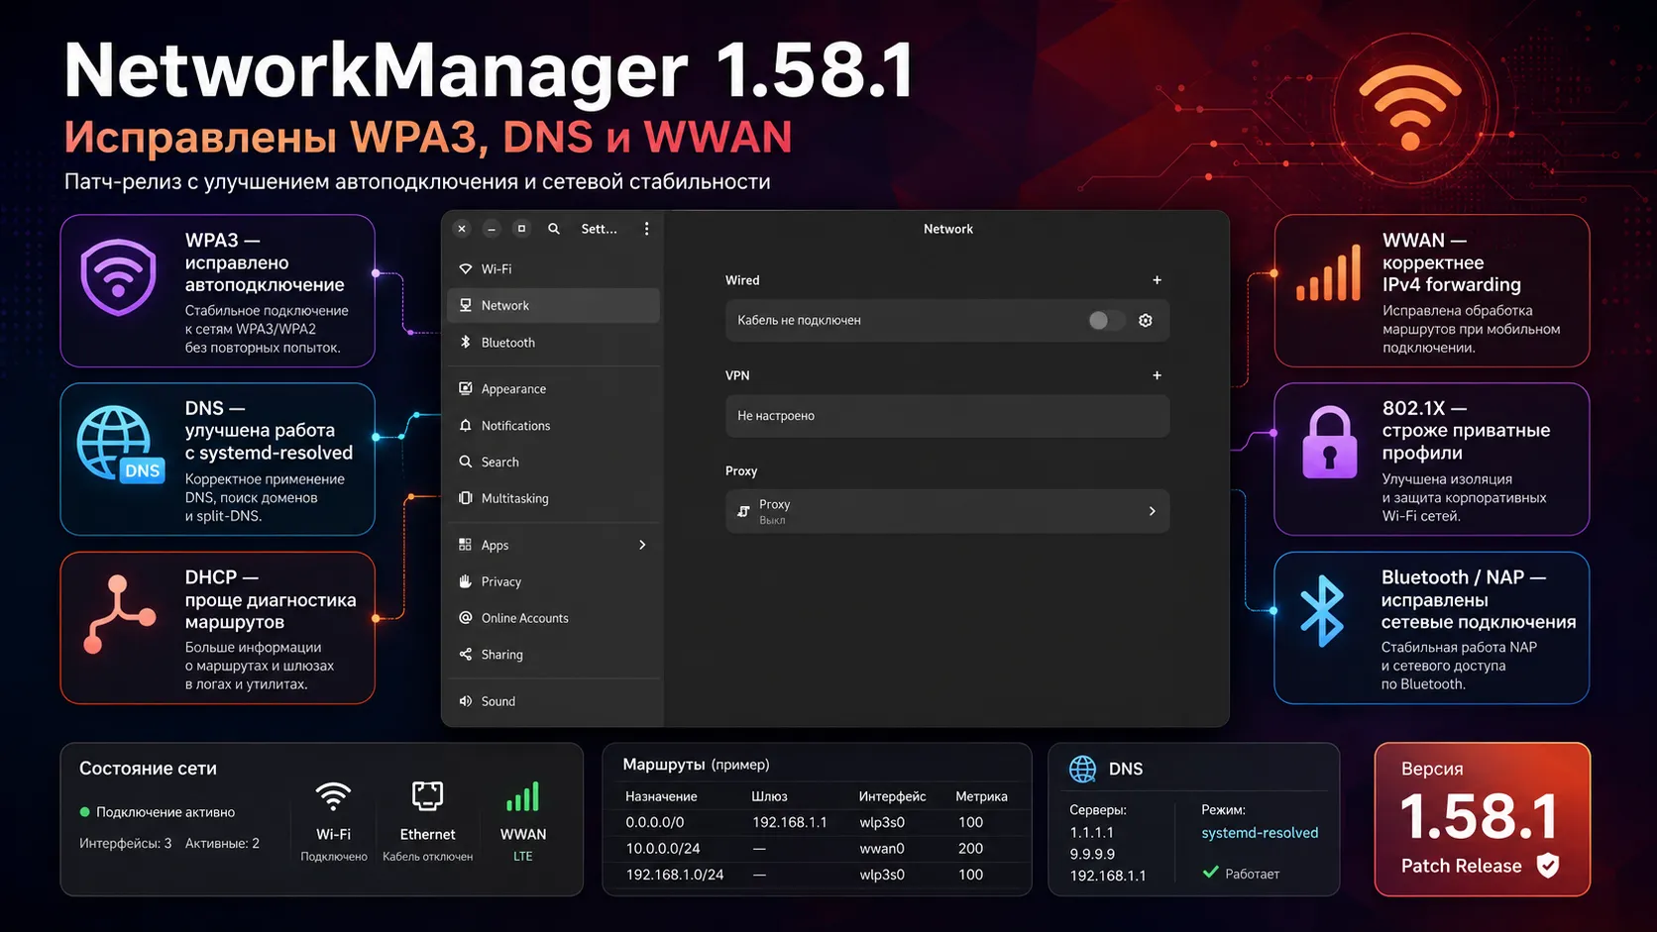The width and height of the screenshot is (1657, 932).
Task: Click the Wi-Fi icon in the sidebar
Action: coord(466,268)
